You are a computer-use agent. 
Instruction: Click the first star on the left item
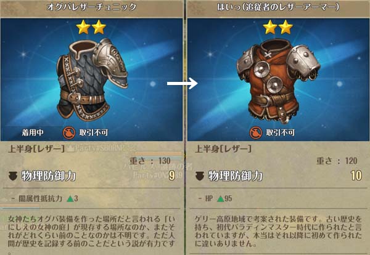[x=83, y=27]
